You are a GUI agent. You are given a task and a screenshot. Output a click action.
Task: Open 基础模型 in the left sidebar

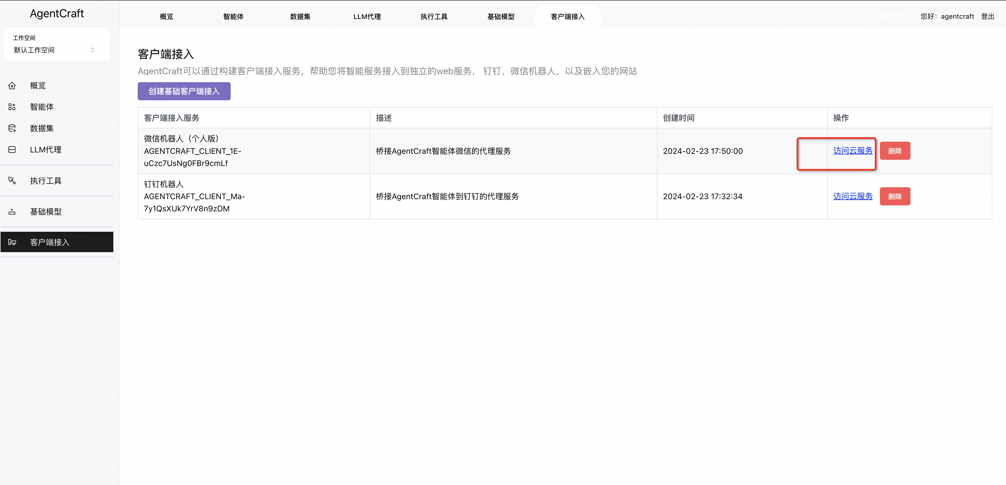tap(57, 212)
